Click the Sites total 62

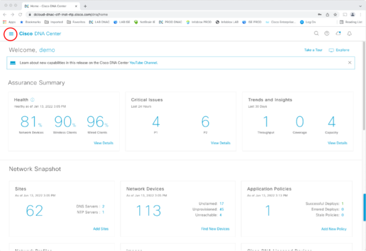click(34, 211)
